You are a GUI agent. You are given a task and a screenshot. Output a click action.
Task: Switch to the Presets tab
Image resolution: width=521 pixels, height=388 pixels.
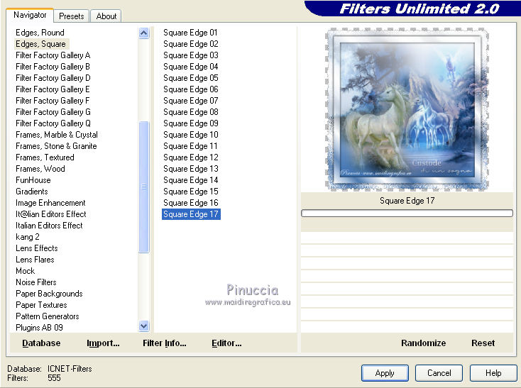(x=71, y=16)
